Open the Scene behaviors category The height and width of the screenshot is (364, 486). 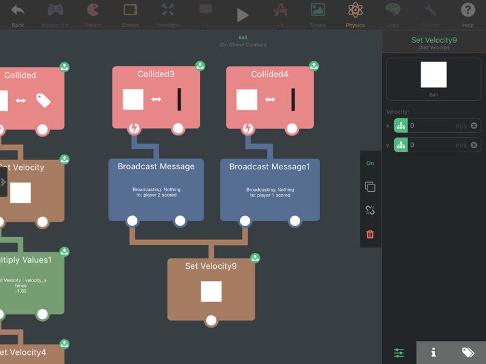[x=318, y=15]
